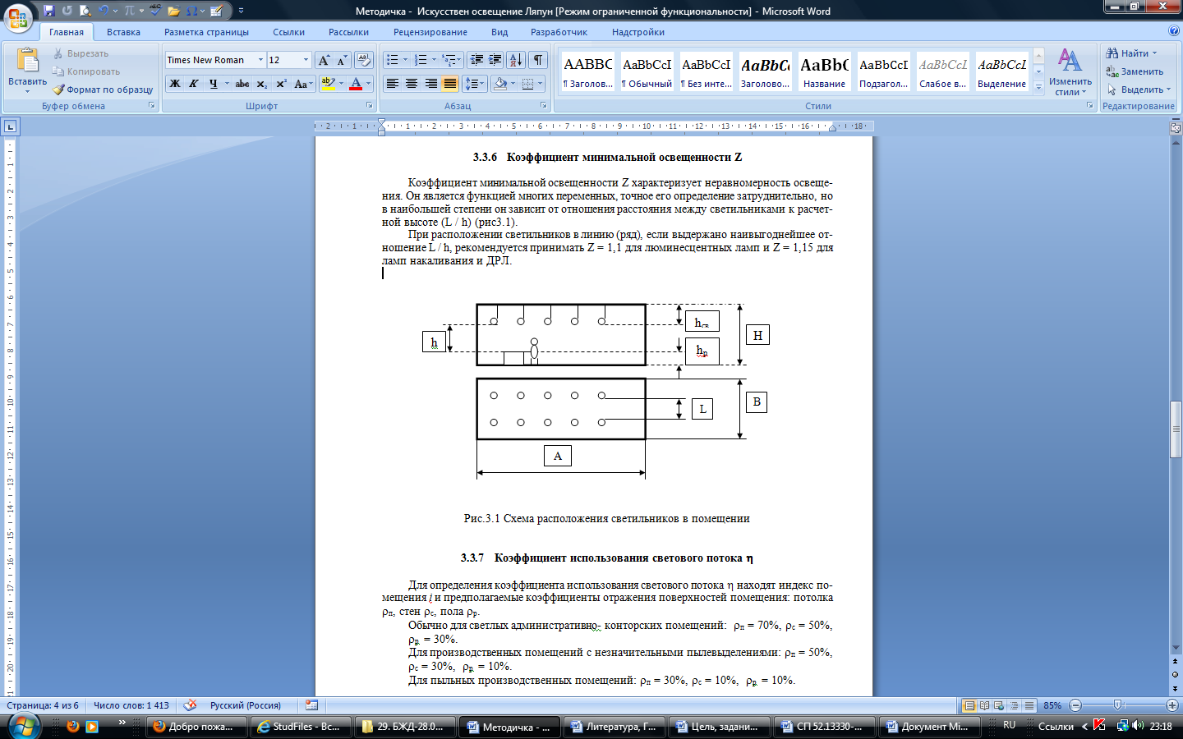The image size is (1183, 739).
Task: Decrease font size with shrink font icon
Action: coord(342,60)
